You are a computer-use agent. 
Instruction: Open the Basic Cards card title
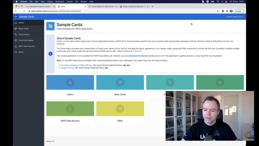120,94
